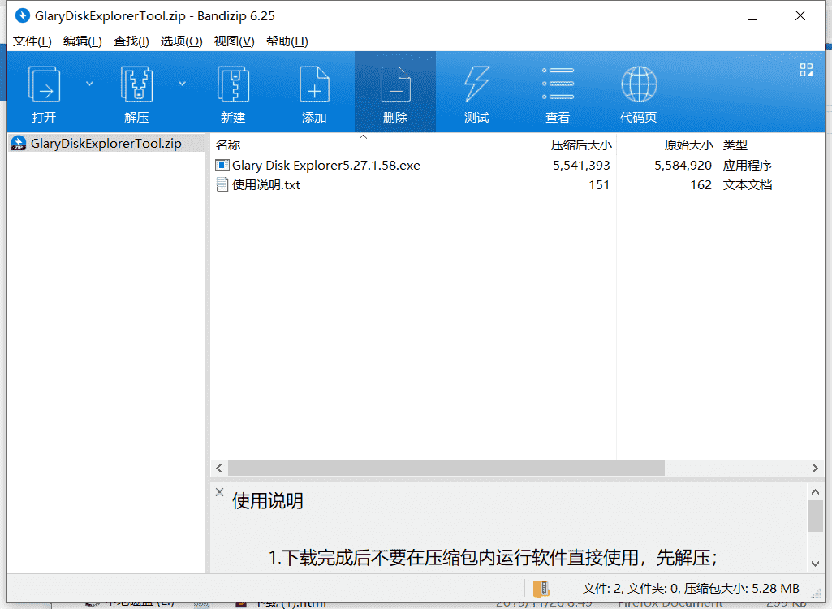Click the exe icon of Glary Disk Explorer
This screenshot has width=832, height=609.
[x=222, y=165]
